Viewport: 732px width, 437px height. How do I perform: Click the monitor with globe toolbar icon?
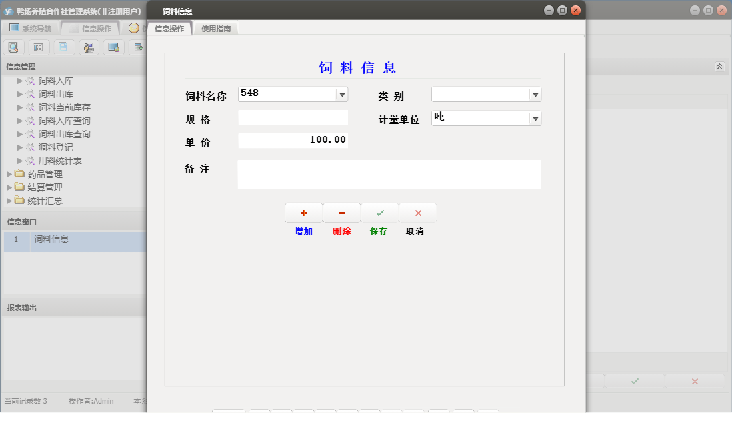[x=114, y=47]
